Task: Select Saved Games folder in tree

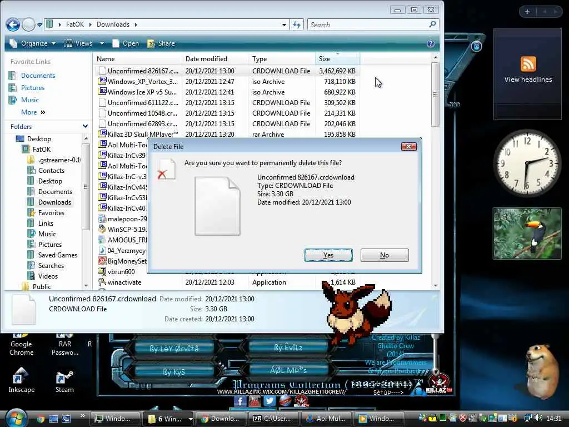Action: [x=58, y=255]
